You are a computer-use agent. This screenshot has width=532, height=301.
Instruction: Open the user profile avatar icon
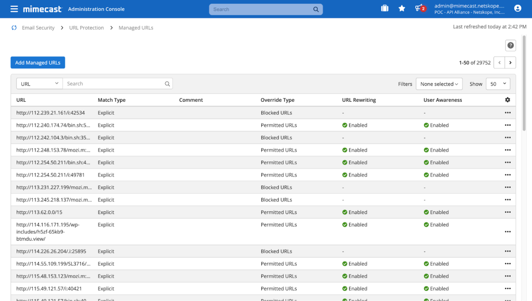click(517, 8)
